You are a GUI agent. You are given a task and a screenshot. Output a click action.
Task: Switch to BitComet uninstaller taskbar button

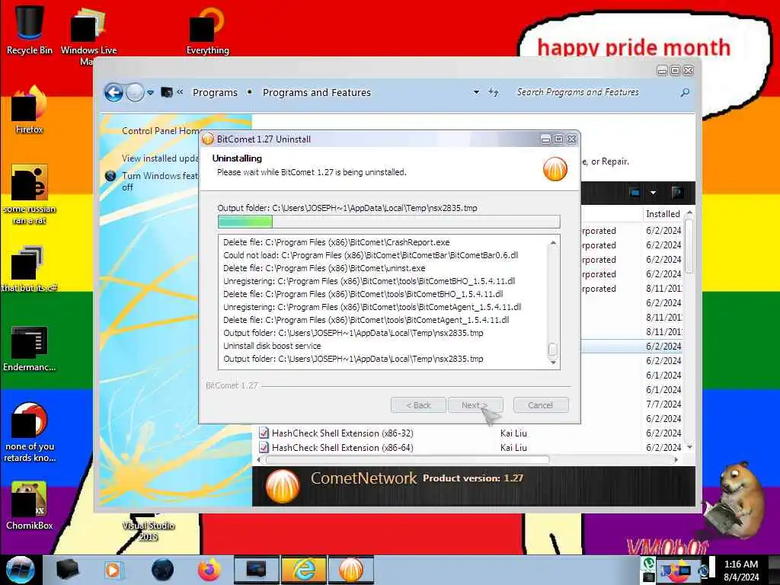tap(350, 570)
